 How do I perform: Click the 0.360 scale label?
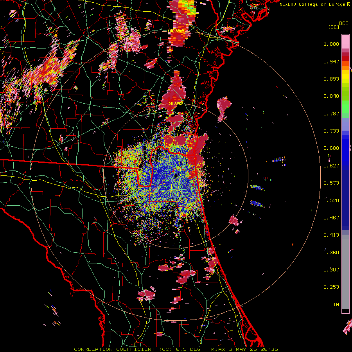(331, 252)
